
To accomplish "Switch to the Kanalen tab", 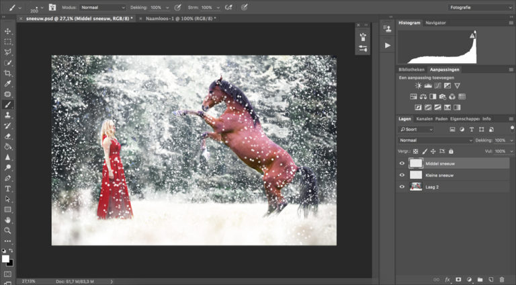I will [x=425, y=119].
